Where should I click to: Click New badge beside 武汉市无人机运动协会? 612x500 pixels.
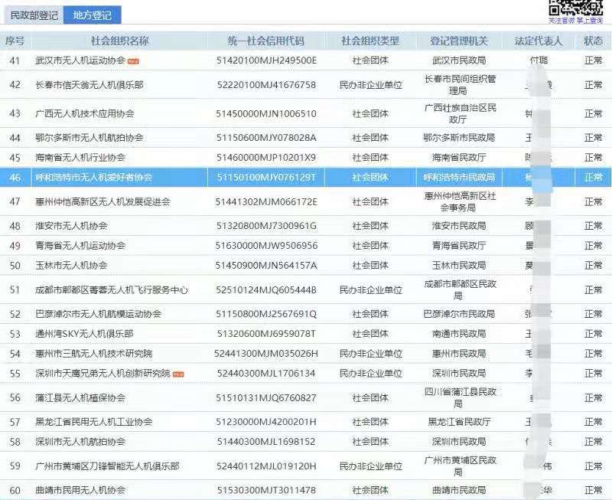(133, 60)
